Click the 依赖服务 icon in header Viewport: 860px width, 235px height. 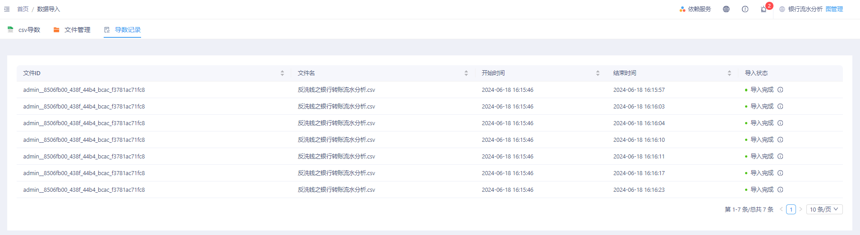682,9
